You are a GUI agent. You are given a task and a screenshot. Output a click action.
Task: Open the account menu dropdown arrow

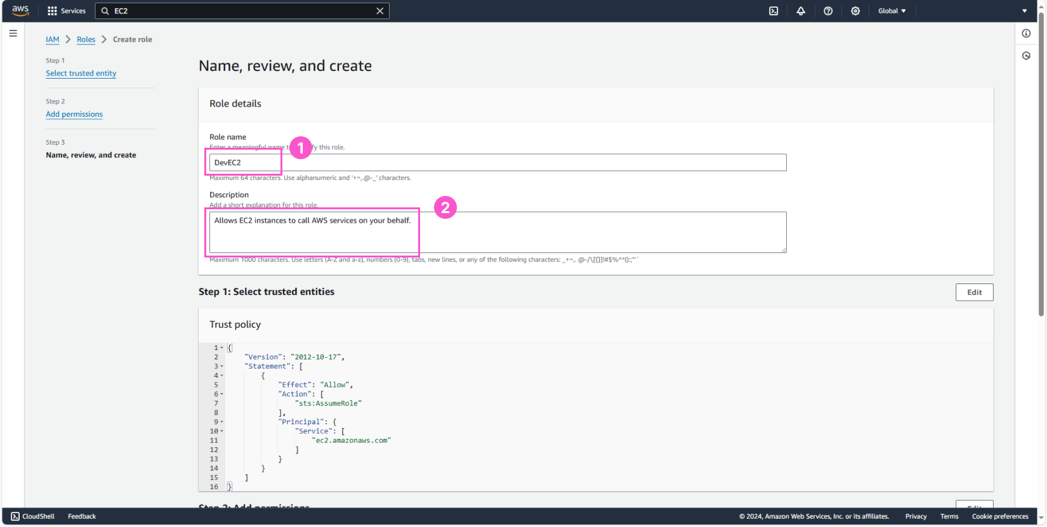tap(1024, 11)
